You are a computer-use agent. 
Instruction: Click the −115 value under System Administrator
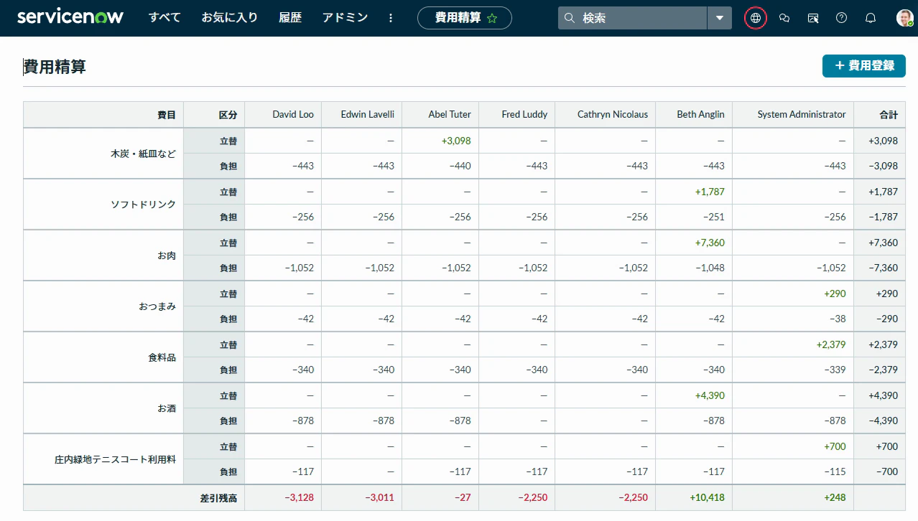[x=835, y=471]
